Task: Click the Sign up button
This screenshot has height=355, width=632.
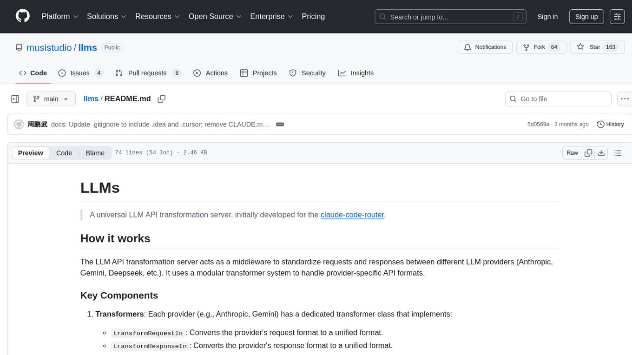Action: (x=586, y=17)
